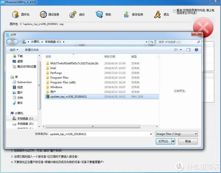Expand the filename history dropdown

point(151,134)
